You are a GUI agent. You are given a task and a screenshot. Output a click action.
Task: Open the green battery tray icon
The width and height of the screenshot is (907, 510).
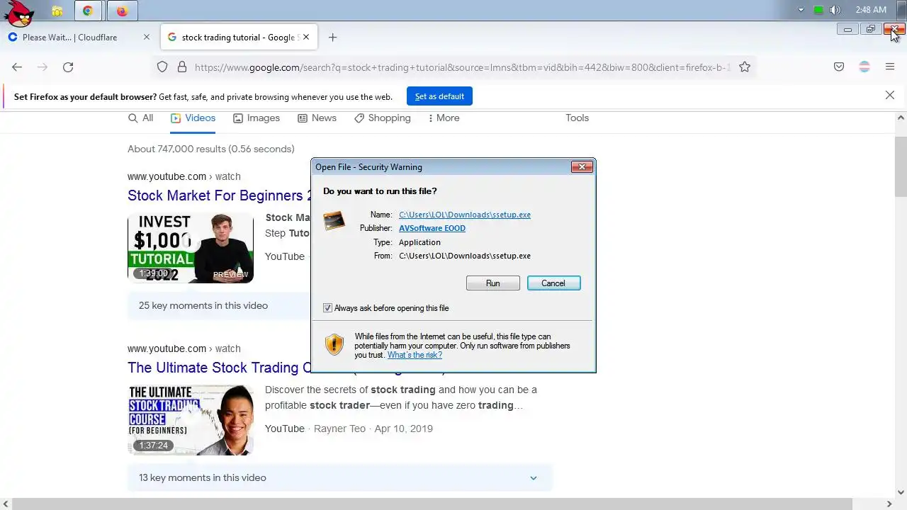coord(818,10)
